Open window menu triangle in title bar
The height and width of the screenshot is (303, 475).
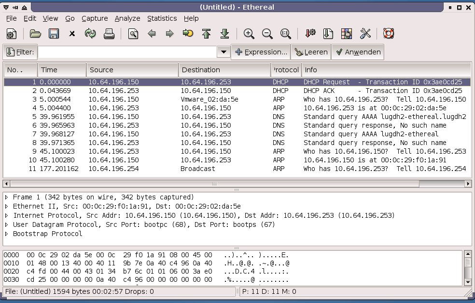point(6,7)
